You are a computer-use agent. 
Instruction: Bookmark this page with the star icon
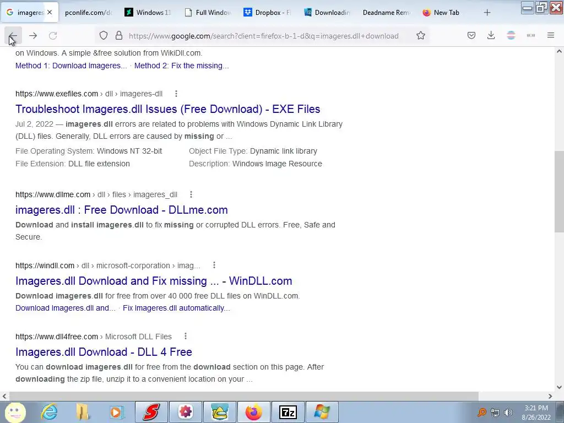(420, 36)
